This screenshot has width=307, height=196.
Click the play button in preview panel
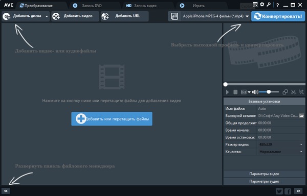[x=227, y=92]
